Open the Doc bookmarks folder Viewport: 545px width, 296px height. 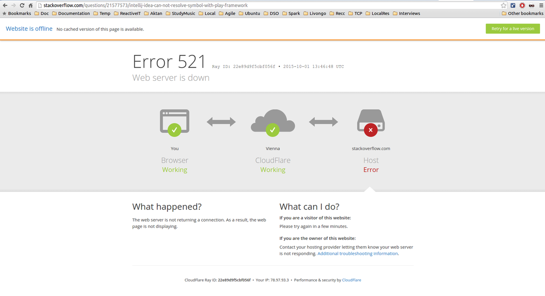[42, 14]
